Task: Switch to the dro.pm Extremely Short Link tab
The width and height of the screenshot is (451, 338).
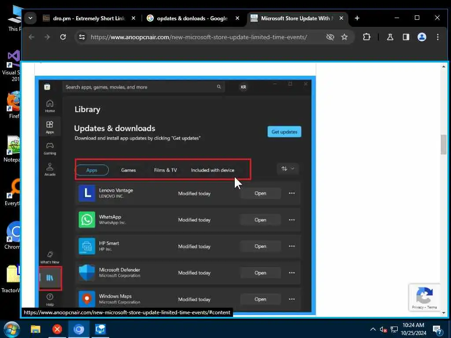Action: (x=89, y=18)
